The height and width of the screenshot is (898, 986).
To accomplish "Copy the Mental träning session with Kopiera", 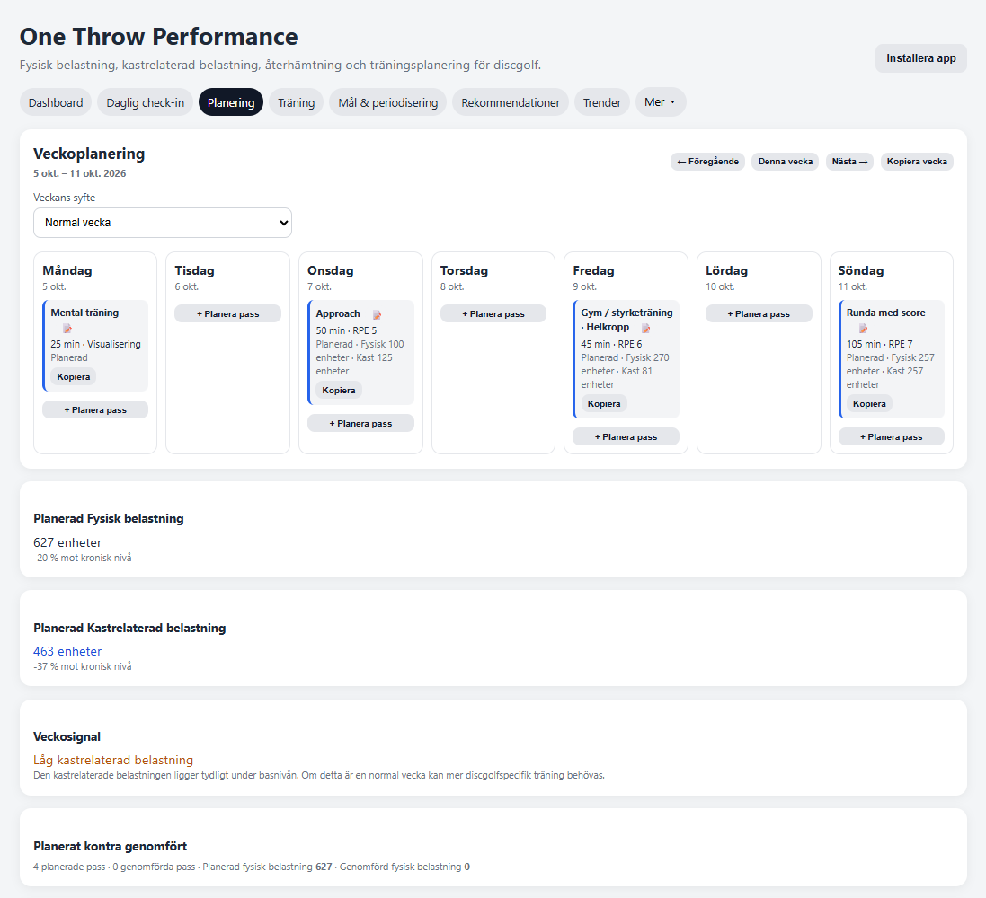I will coord(74,377).
